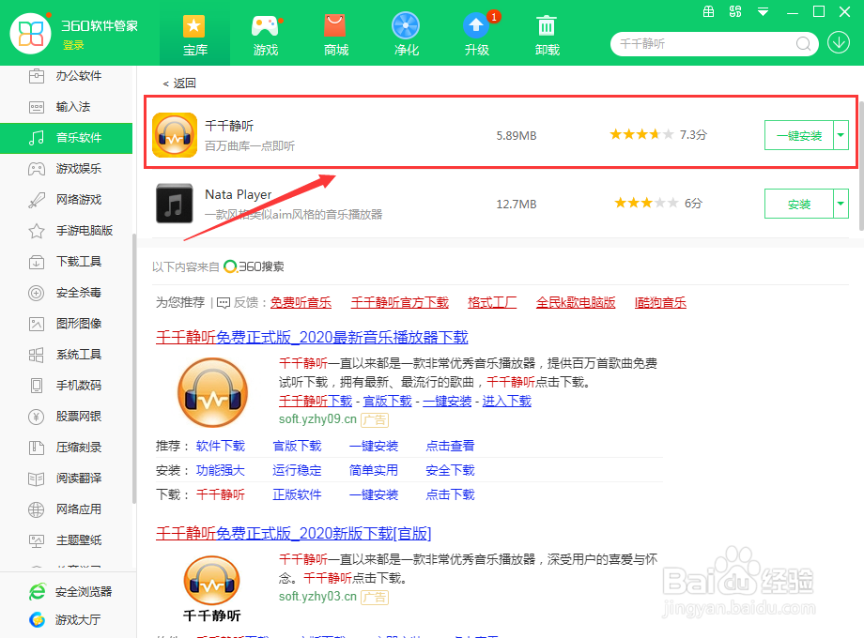Click 官版下载 link under first result description

coord(387,401)
